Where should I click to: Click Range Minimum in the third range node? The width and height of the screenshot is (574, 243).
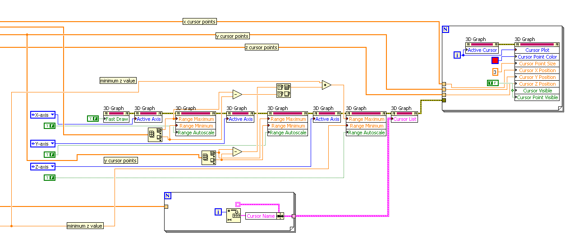[366, 126]
